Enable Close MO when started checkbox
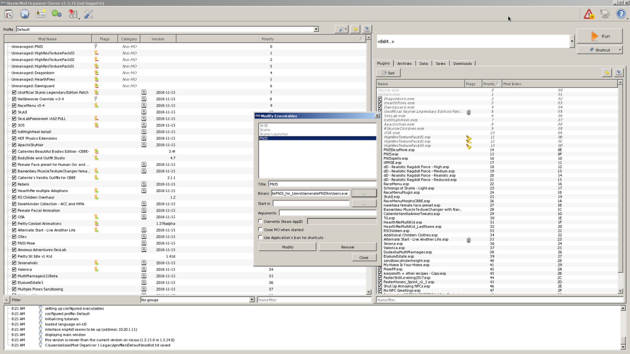 click(x=260, y=229)
